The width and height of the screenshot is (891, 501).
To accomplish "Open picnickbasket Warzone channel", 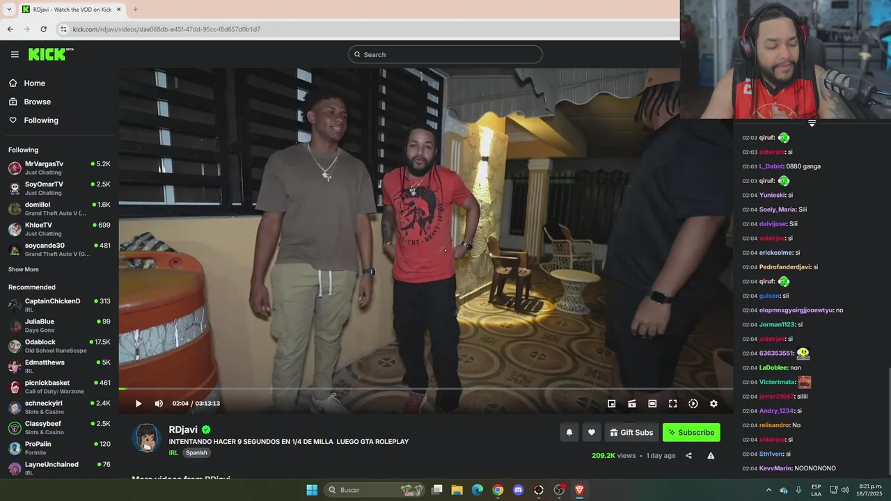I will [x=59, y=387].
